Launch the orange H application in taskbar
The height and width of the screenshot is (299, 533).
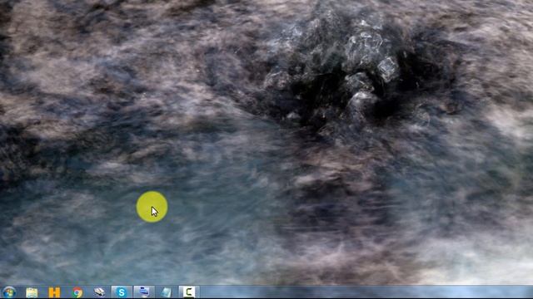click(54, 292)
